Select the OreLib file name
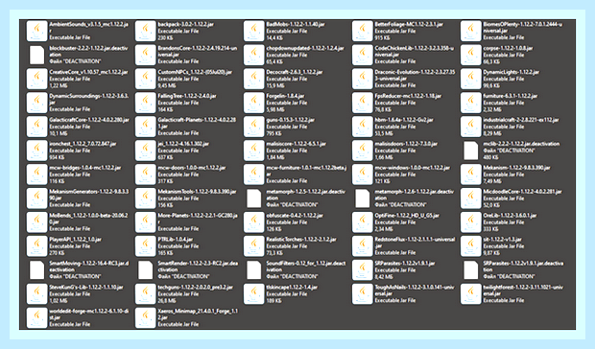 (x=510, y=216)
